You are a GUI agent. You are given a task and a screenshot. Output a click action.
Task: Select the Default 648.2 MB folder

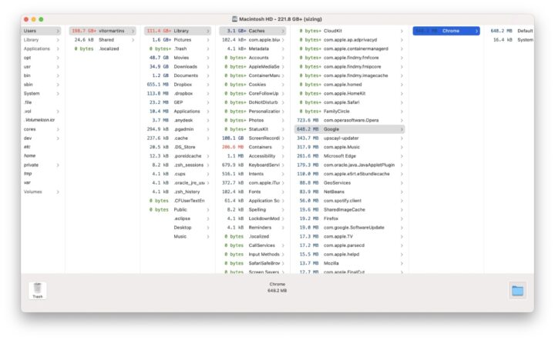pos(511,31)
